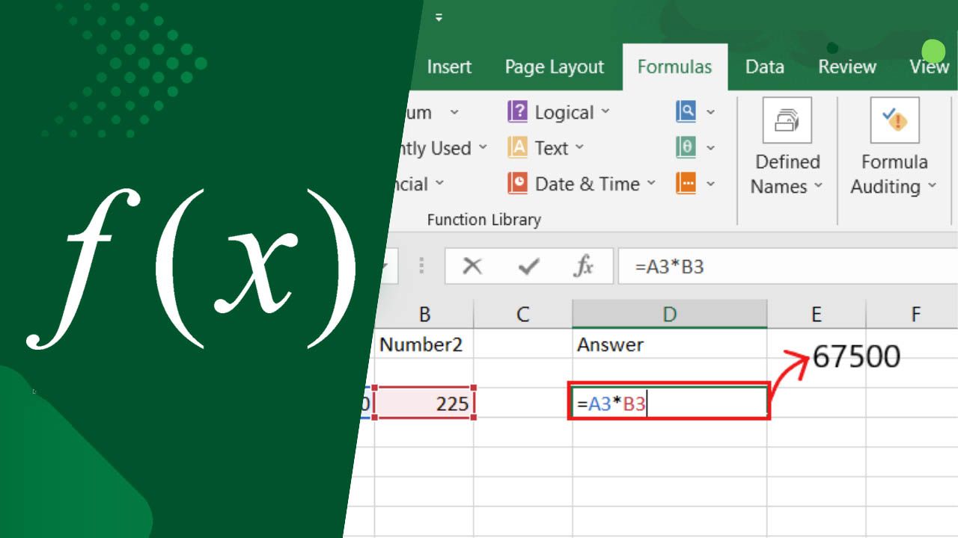Expand the Logical functions dropdown arrow
This screenshot has height=538, width=958.
(607, 112)
